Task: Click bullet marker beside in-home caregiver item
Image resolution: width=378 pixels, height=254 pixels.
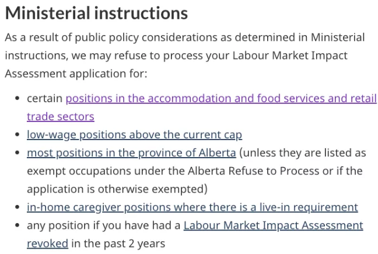Action: pyautogui.click(x=16, y=207)
